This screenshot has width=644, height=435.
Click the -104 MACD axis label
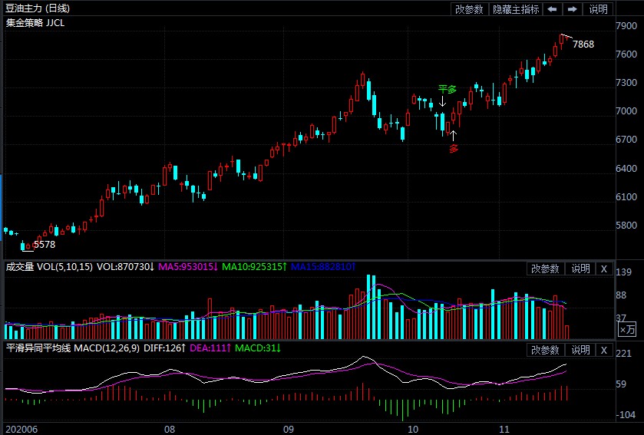click(626, 415)
